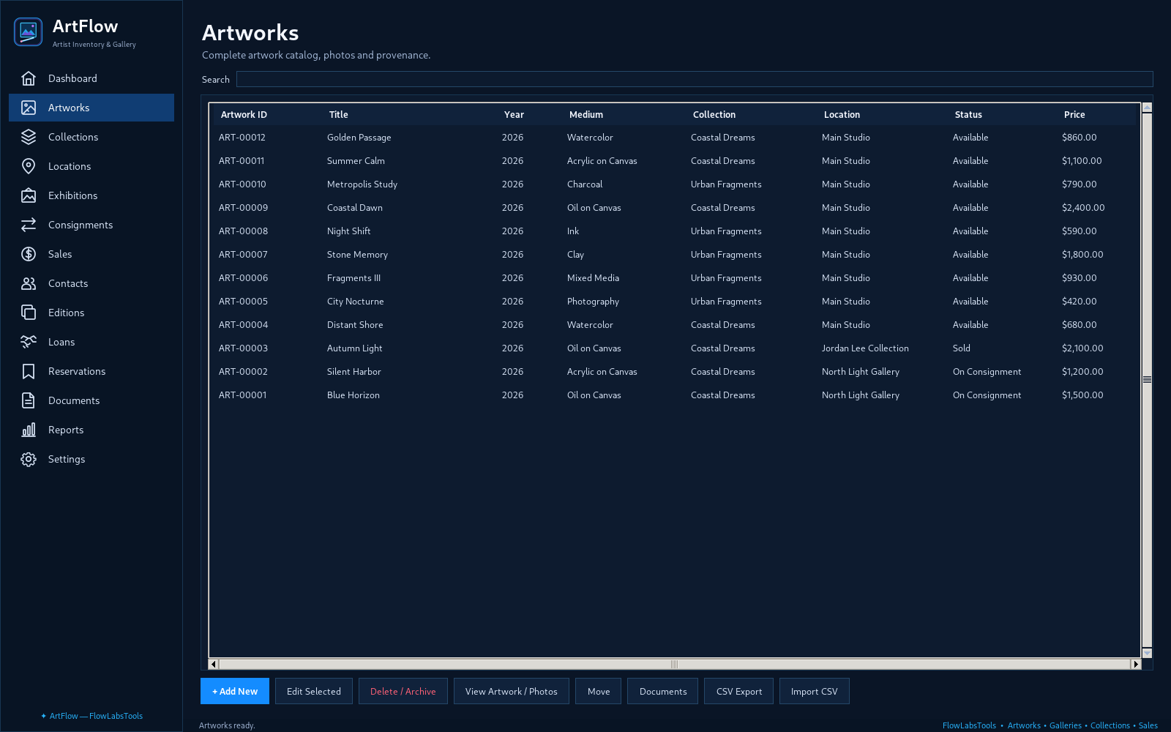The image size is (1171, 732).
Task: Open the Sales footer link
Action: pyautogui.click(x=1148, y=725)
